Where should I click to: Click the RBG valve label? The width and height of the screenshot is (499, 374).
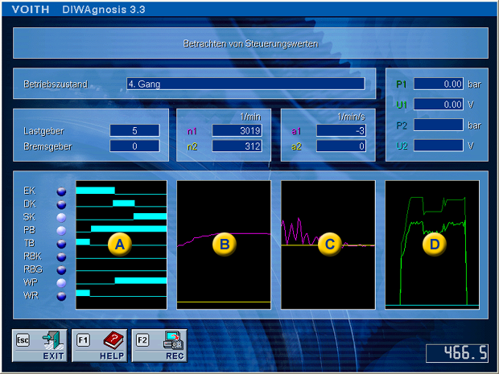click(x=33, y=269)
